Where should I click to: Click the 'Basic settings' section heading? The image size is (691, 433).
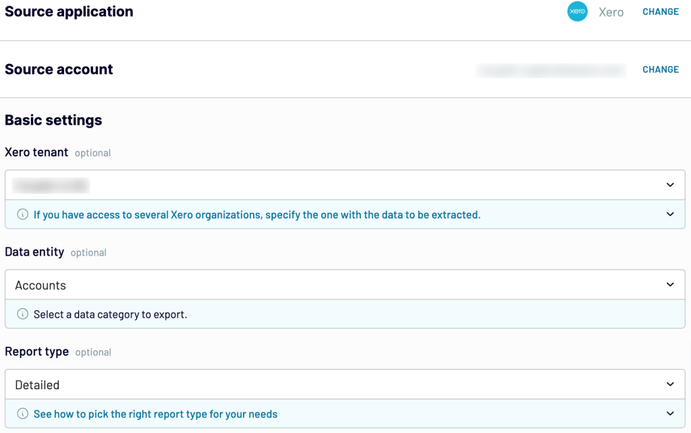tap(53, 120)
